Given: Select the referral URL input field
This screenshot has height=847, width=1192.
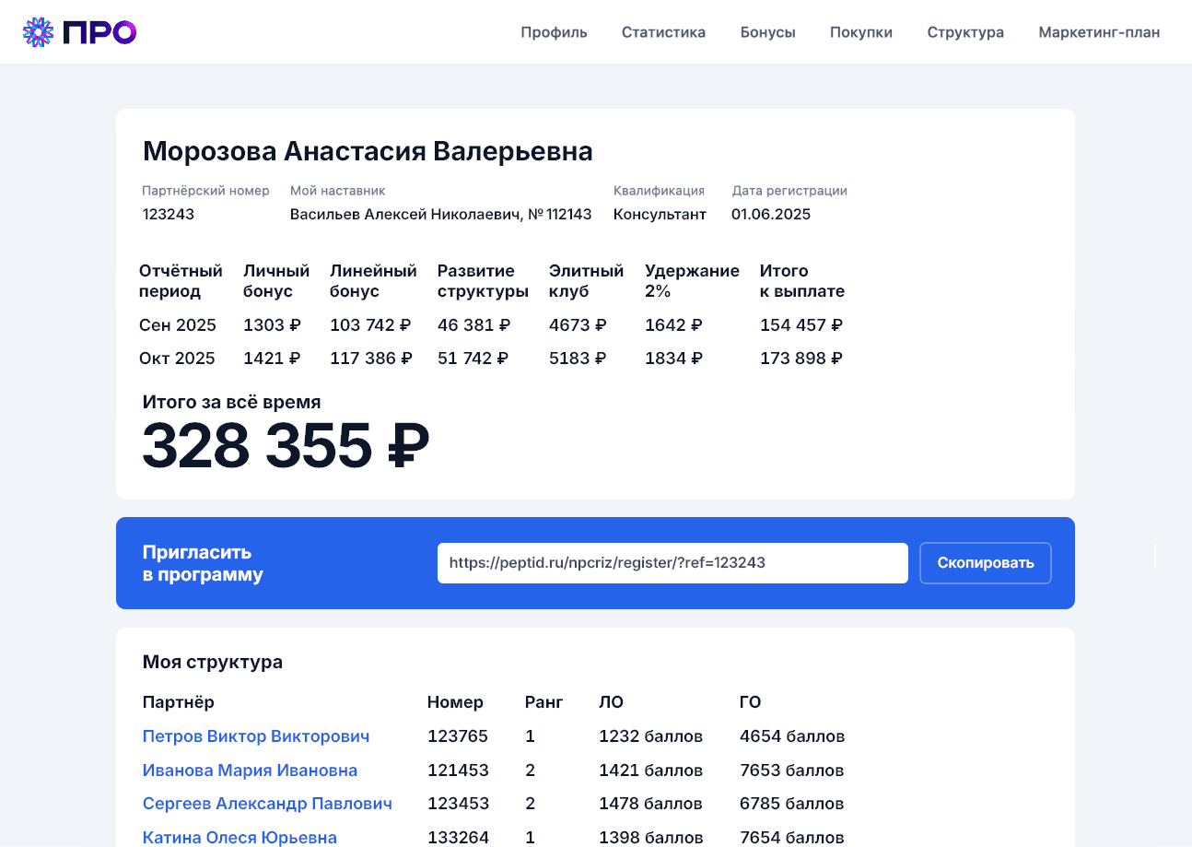Looking at the screenshot, I should tap(673, 563).
